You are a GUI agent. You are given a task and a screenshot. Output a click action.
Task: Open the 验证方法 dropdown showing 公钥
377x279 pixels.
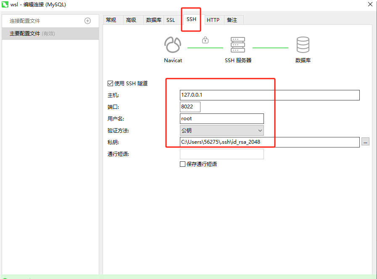coord(221,131)
